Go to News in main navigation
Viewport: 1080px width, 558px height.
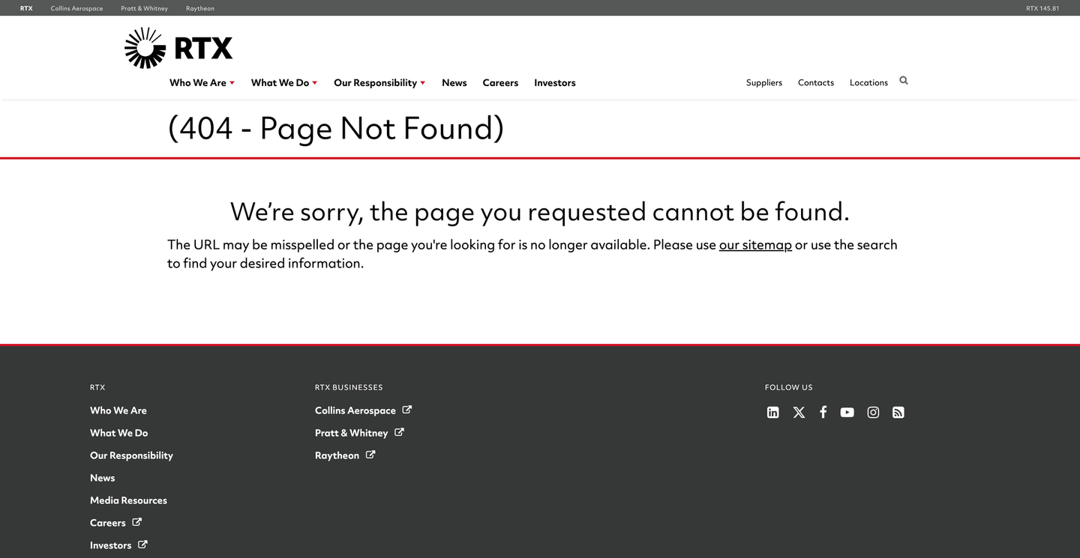[454, 83]
